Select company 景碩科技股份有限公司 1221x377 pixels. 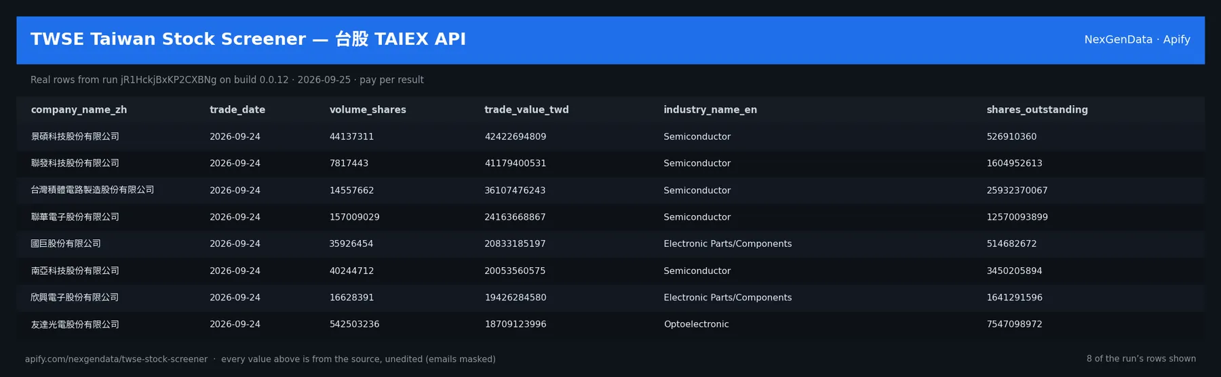[75, 136]
